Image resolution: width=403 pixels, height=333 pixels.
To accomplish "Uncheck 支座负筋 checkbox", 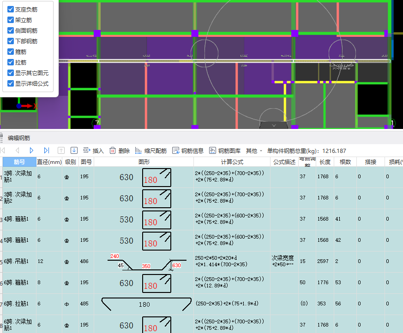I will pyautogui.click(x=11, y=10).
